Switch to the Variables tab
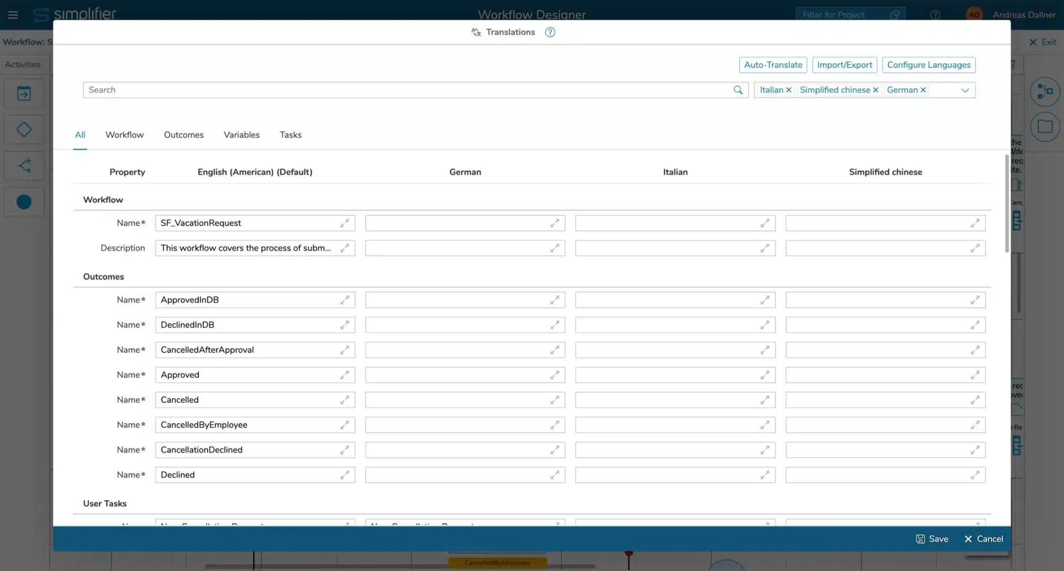 pyautogui.click(x=241, y=135)
